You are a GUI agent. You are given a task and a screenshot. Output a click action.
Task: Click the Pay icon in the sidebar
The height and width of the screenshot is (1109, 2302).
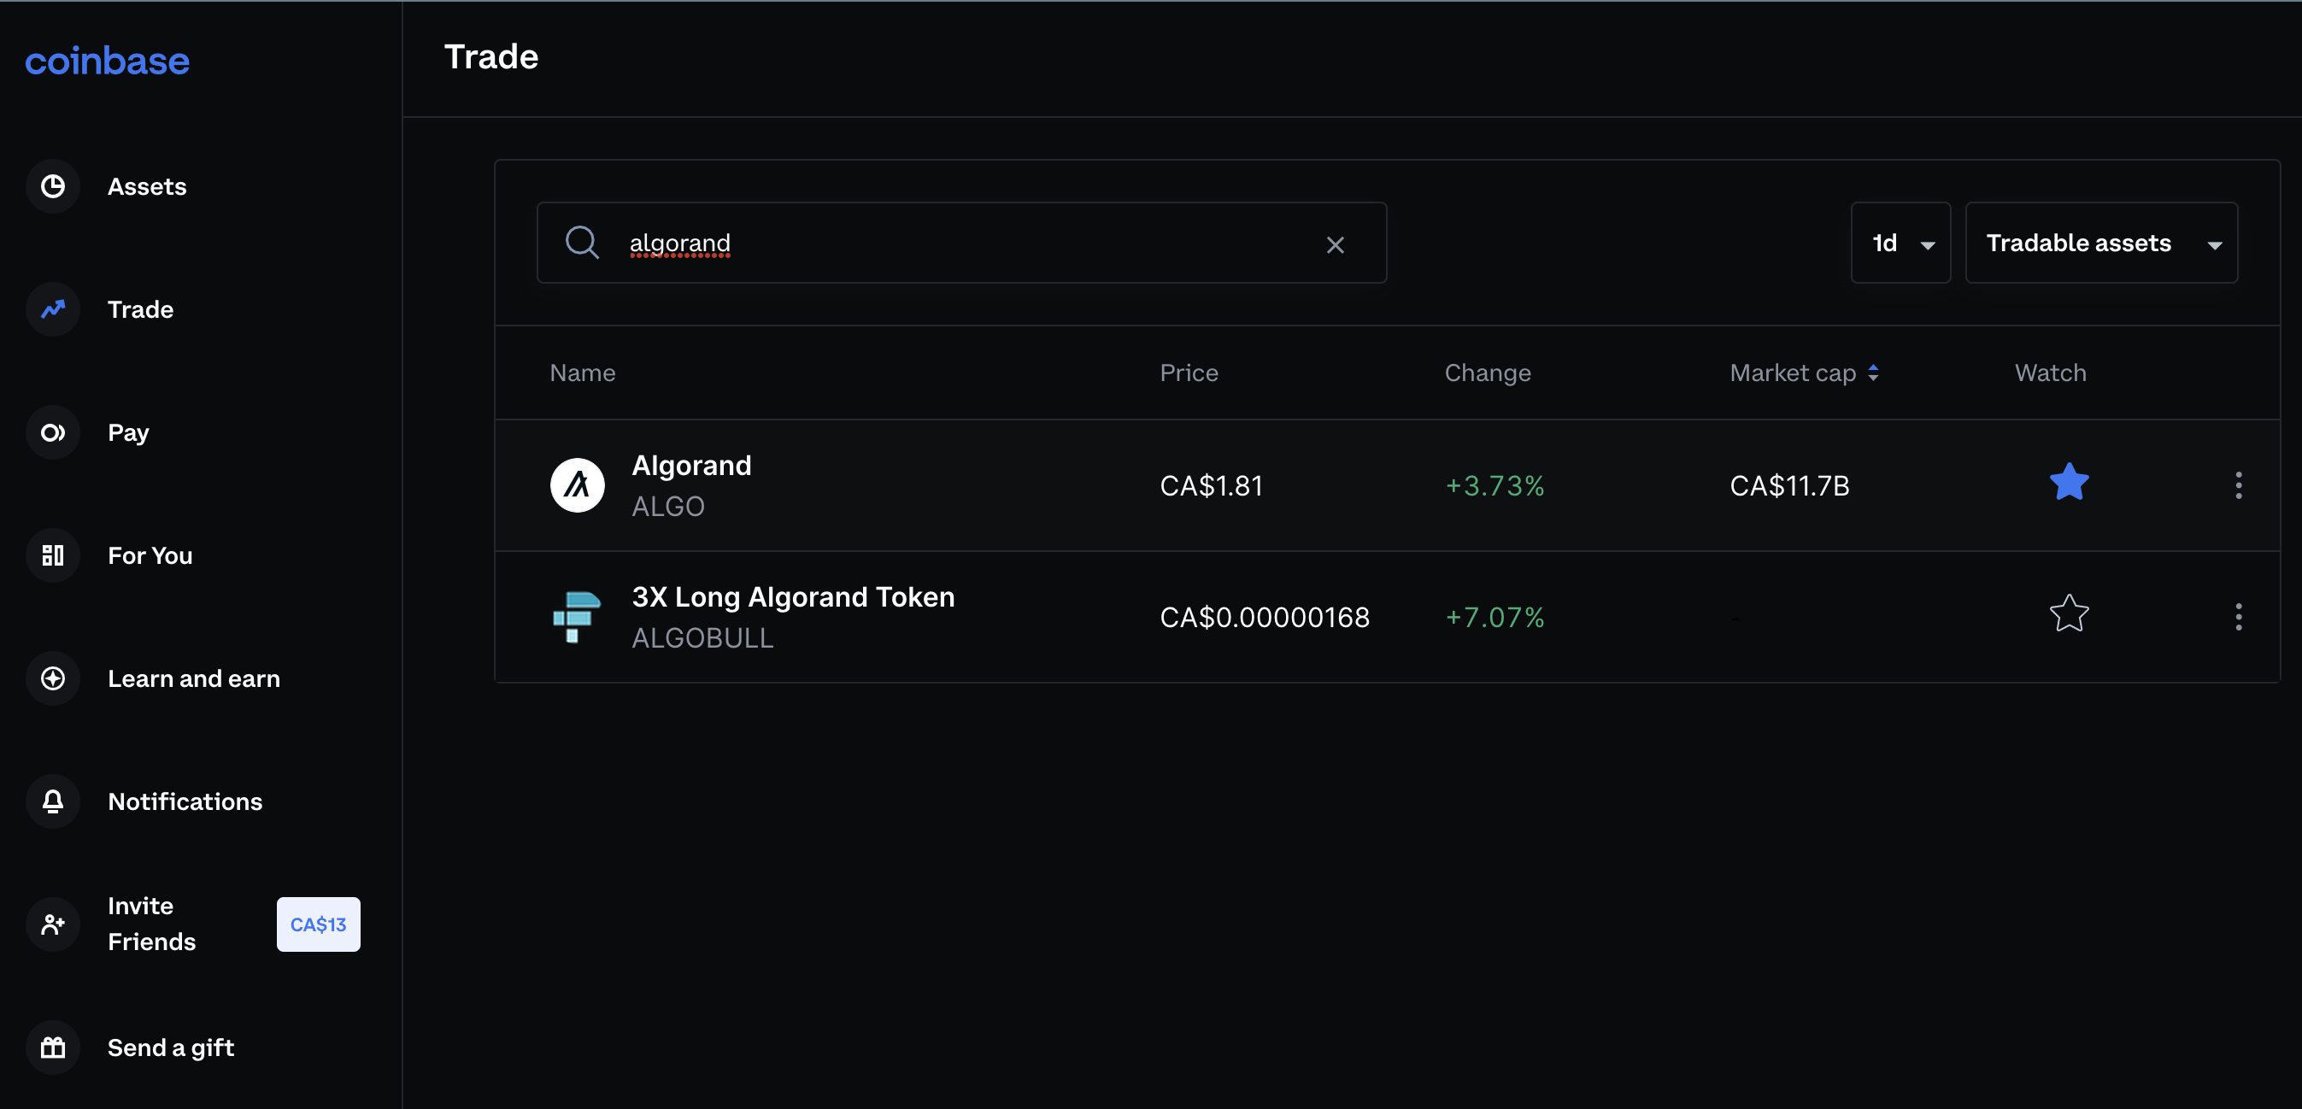pos(52,431)
